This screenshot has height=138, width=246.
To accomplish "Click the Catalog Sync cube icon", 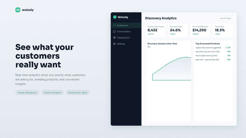I will click(114, 38).
